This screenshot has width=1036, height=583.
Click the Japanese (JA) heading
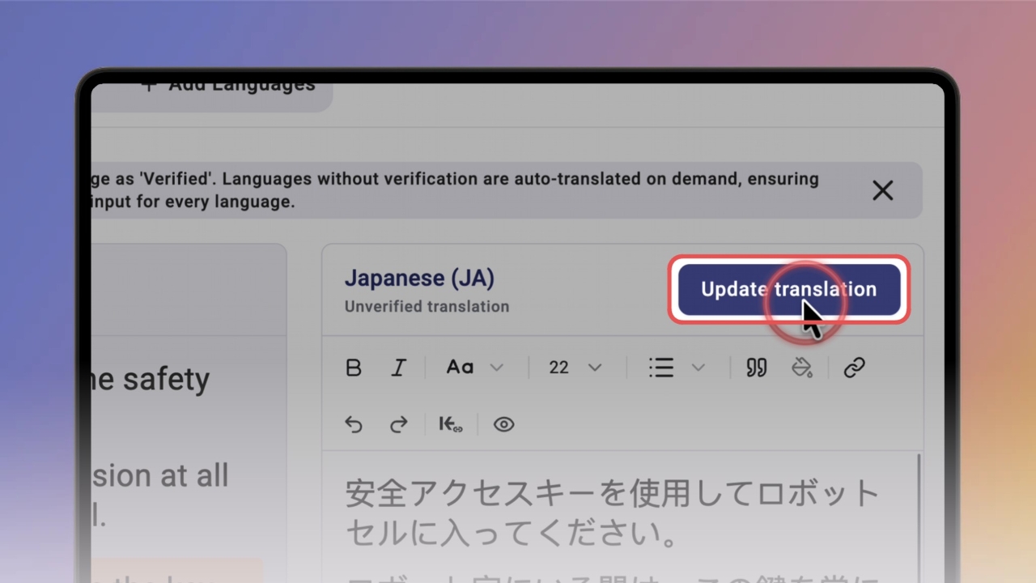(x=419, y=278)
